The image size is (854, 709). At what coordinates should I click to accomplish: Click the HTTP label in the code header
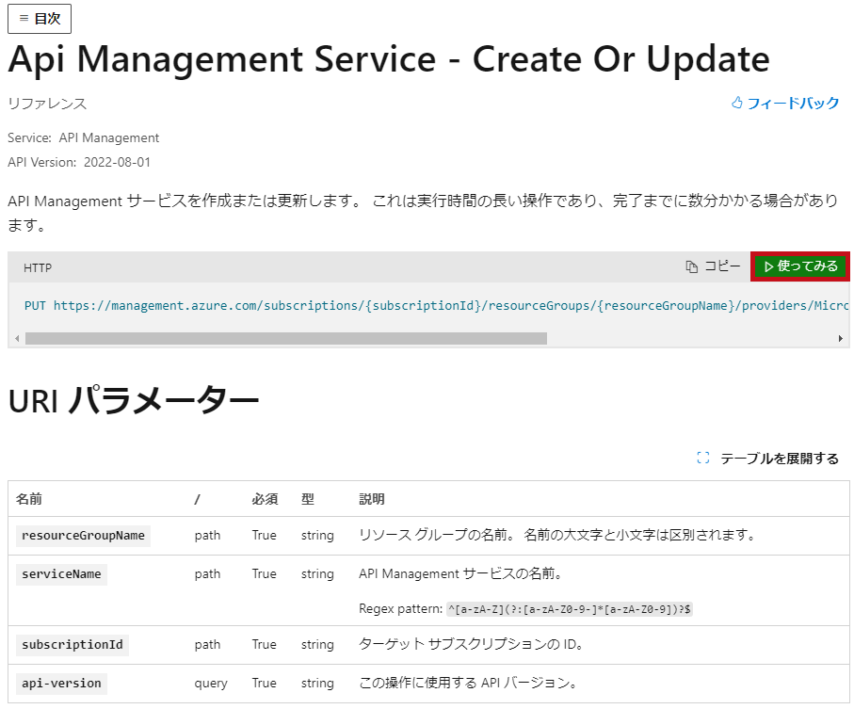[38, 268]
